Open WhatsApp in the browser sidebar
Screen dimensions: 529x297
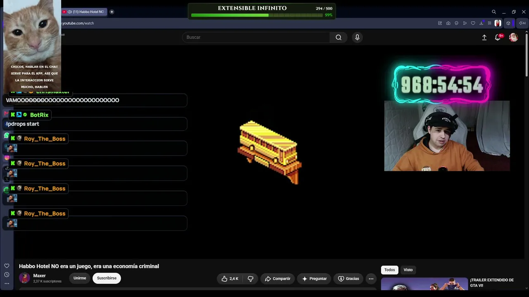pos(7,135)
